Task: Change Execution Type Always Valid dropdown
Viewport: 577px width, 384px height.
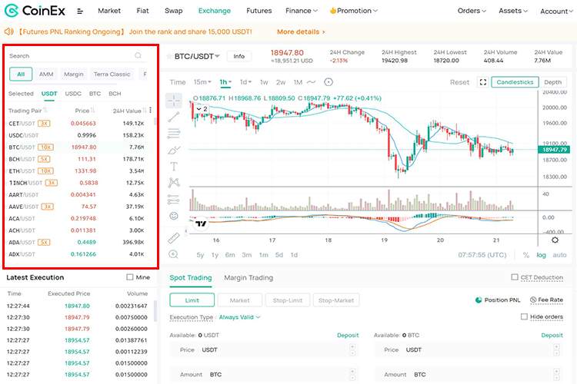Action: [239, 316]
